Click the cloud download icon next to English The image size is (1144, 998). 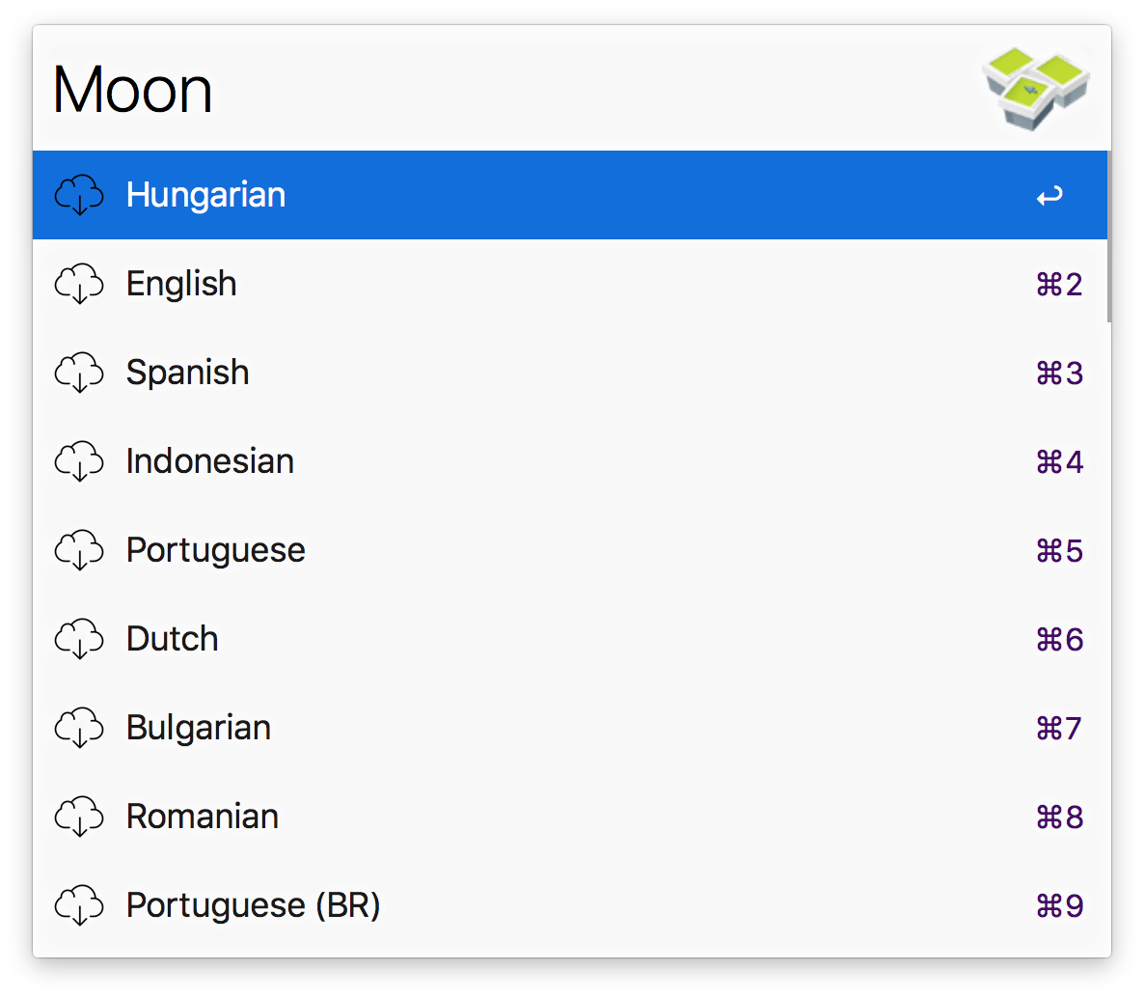(79, 284)
